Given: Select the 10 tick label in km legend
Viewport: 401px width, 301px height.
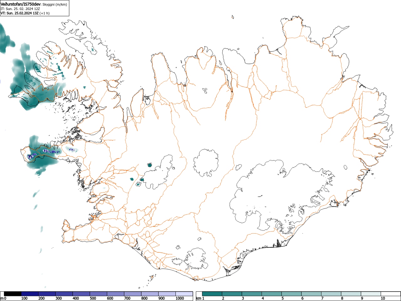Looking at the screenshot, I should click(x=383, y=298).
